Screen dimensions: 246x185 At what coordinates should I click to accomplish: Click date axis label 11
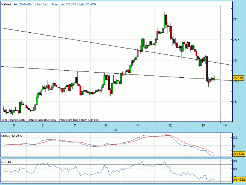[138, 125]
